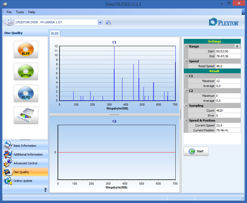Open Online Update
The height and width of the screenshot is (203, 247).
[x=25, y=181]
